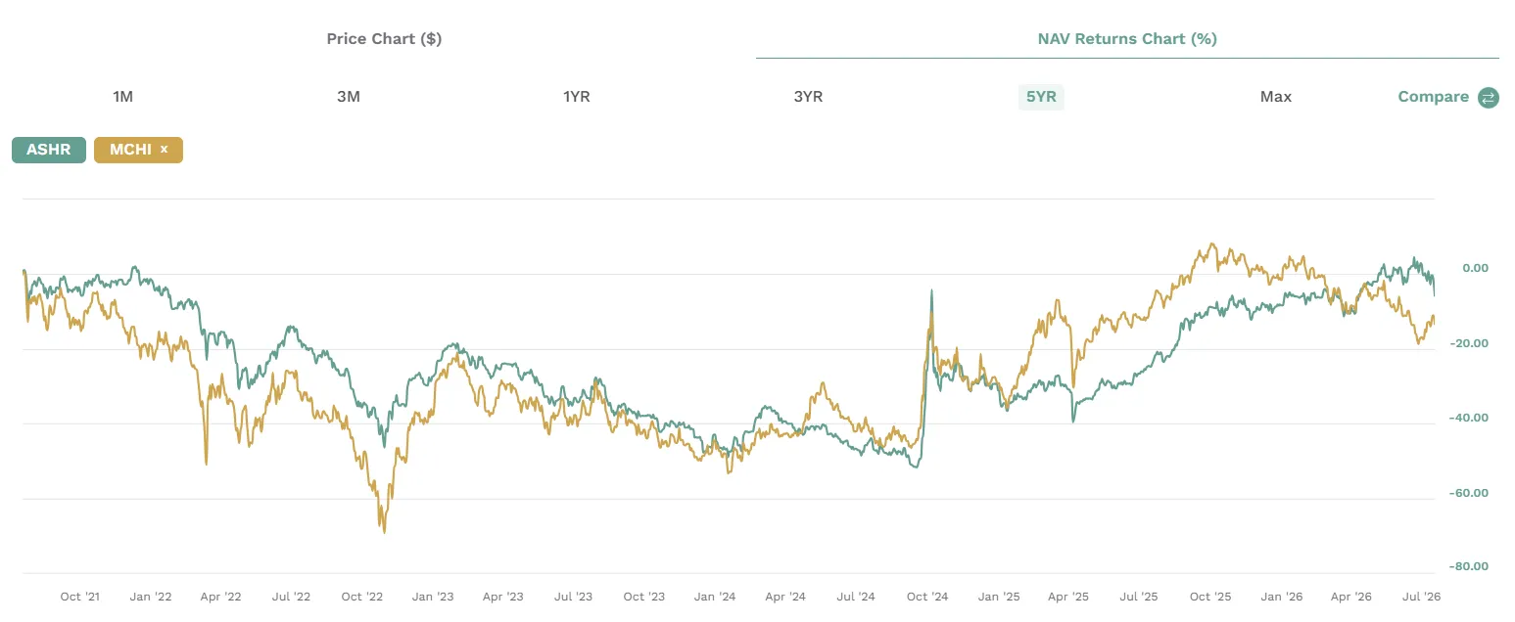Select the 3M time range

349,97
